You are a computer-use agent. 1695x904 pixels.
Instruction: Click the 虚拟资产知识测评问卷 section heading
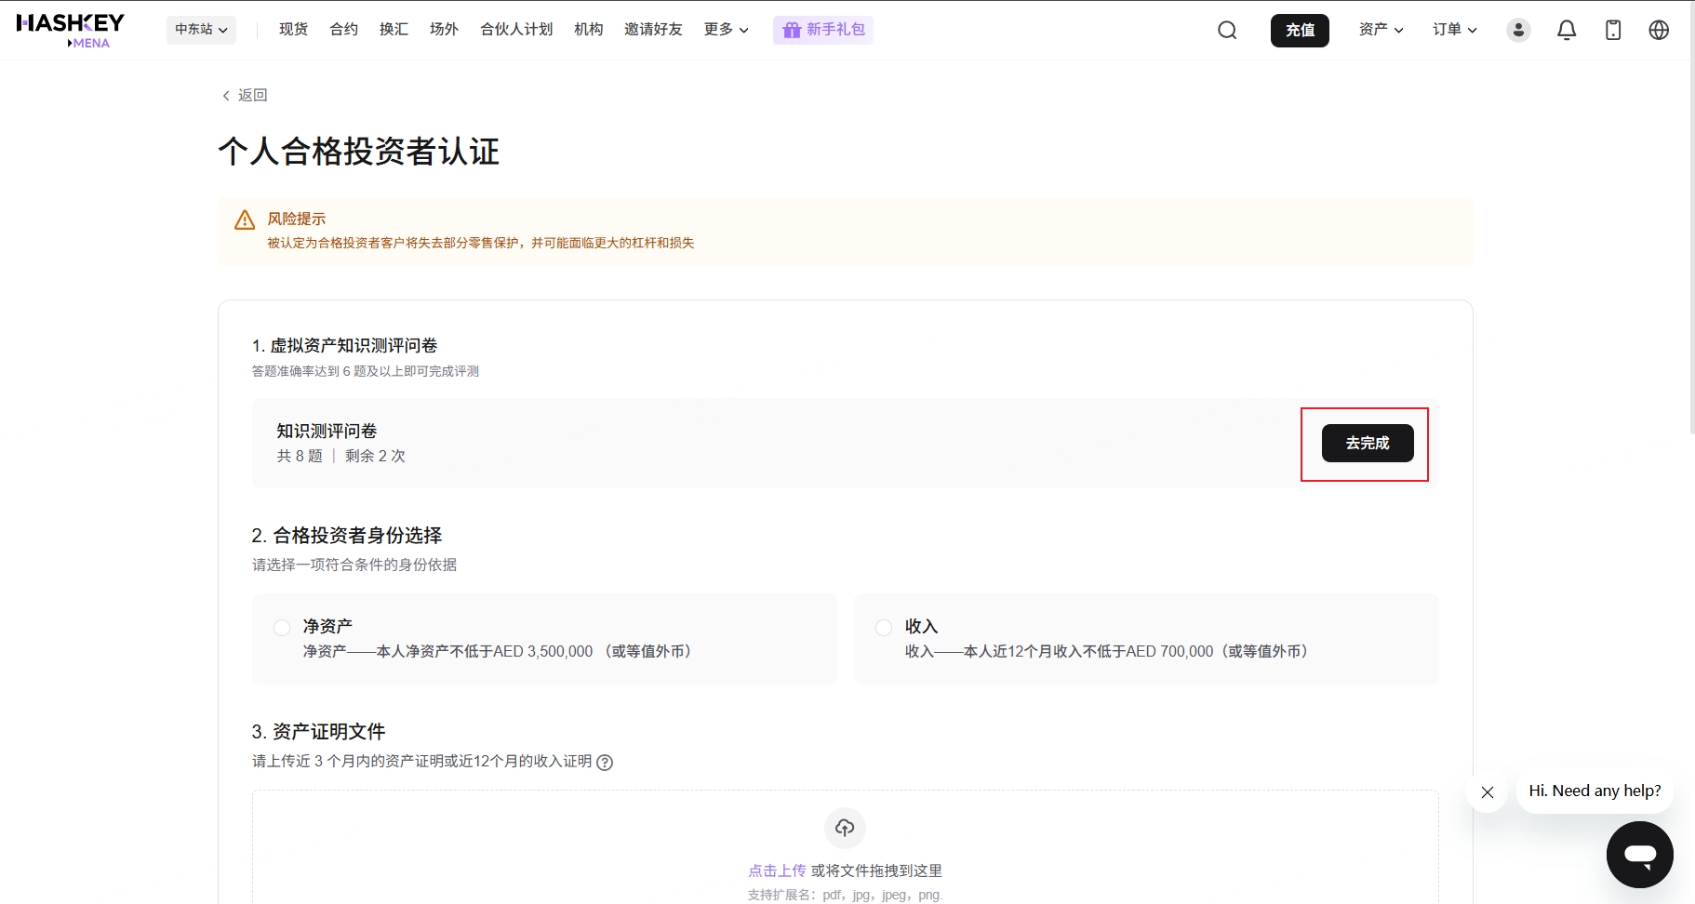point(344,345)
